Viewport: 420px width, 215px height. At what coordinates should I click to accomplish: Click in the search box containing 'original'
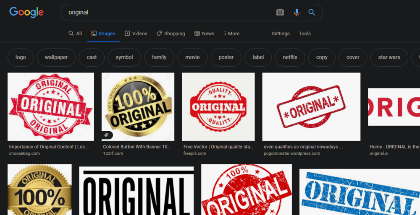tap(169, 12)
